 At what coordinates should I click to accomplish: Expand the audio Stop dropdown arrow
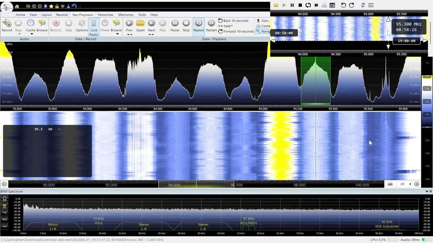(x=19, y=34)
